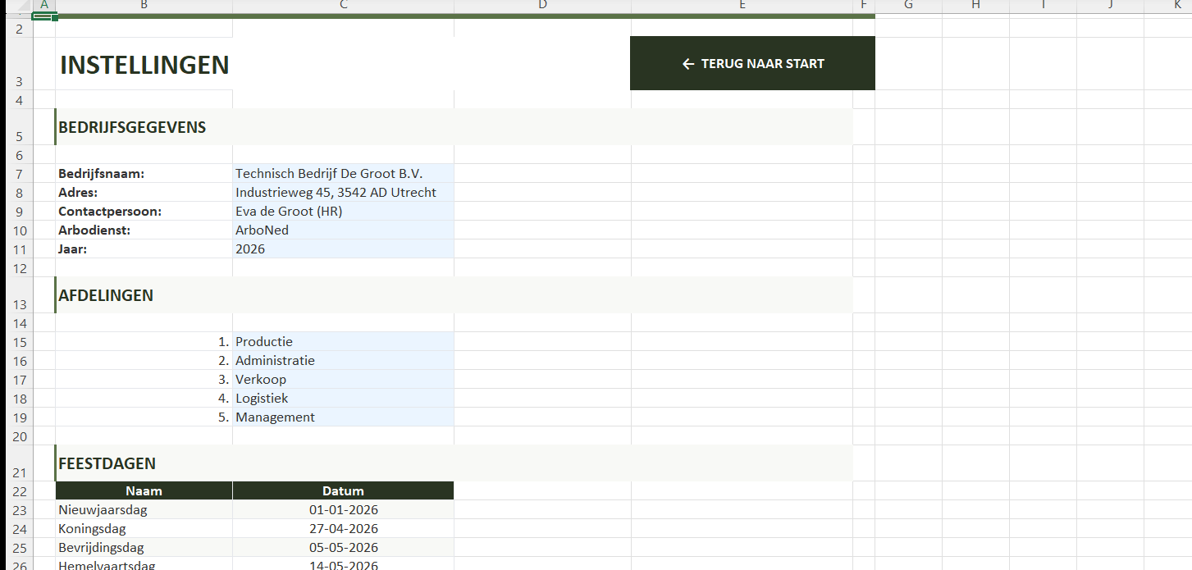1192x570 pixels.
Task: Select the ArboNed cell
Action: [x=343, y=230]
